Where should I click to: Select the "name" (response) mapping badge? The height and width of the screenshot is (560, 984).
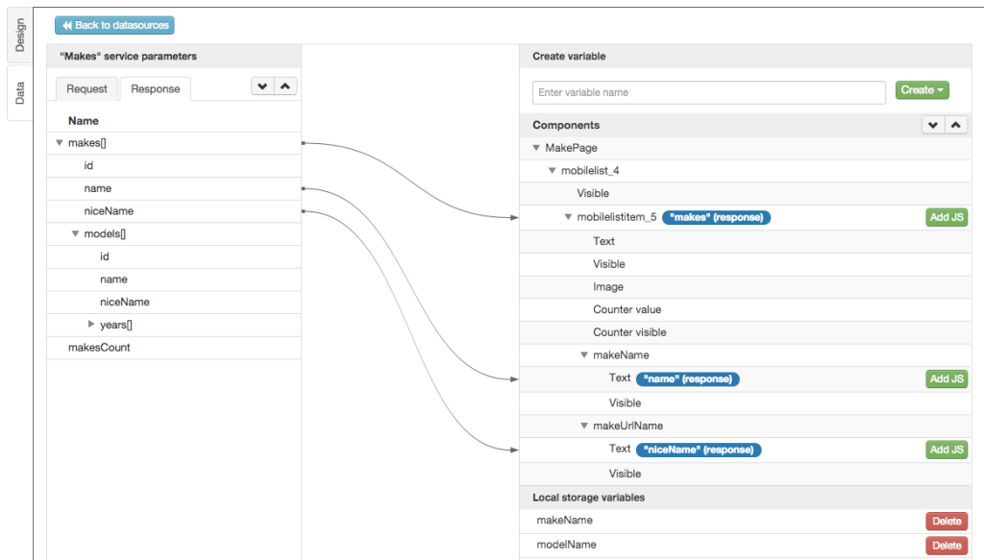pos(688,379)
